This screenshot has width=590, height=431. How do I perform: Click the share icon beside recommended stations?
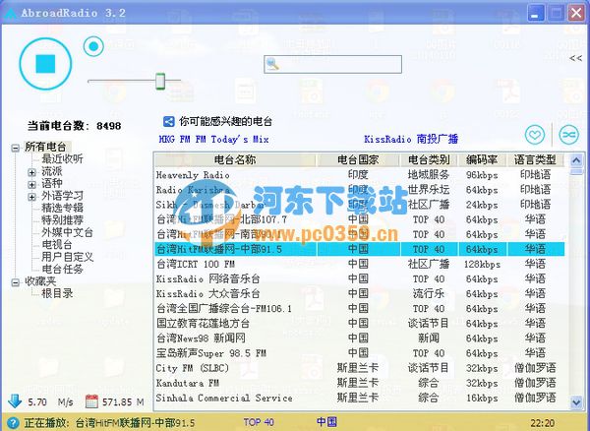click(x=168, y=122)
